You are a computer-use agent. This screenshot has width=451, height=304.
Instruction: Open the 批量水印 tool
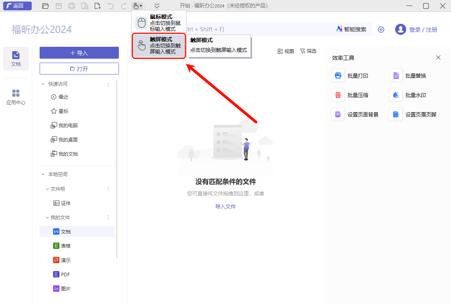pos(408,95)
